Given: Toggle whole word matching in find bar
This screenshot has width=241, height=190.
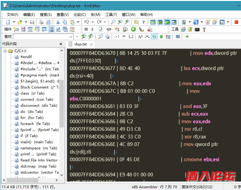Looking at the screenshot, I should (147, 36).
